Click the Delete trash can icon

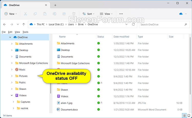74,14
